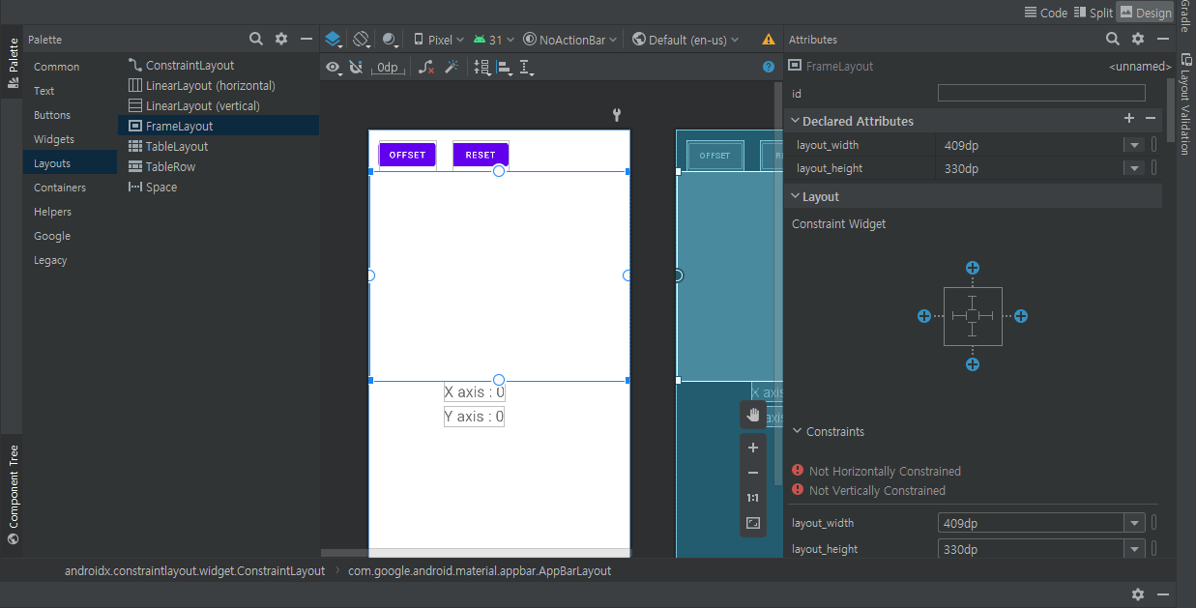Open the design surface selector layers icon
Image resolution: width=1196 pixels, height=608 pixels.
coord(334,40)
